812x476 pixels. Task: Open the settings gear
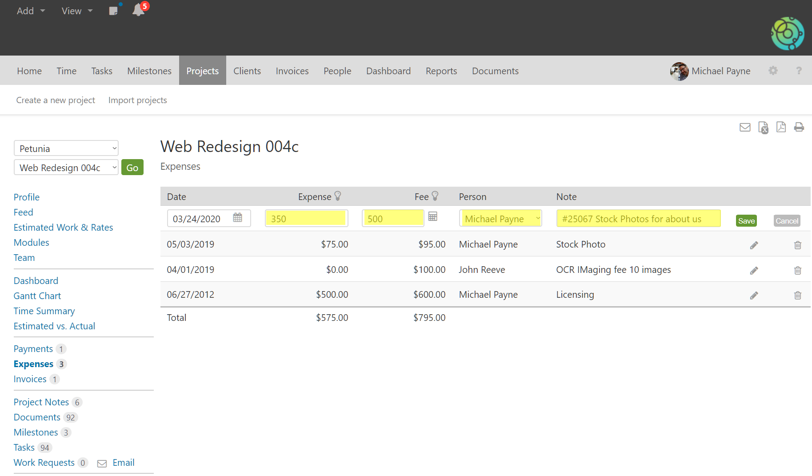773,71
